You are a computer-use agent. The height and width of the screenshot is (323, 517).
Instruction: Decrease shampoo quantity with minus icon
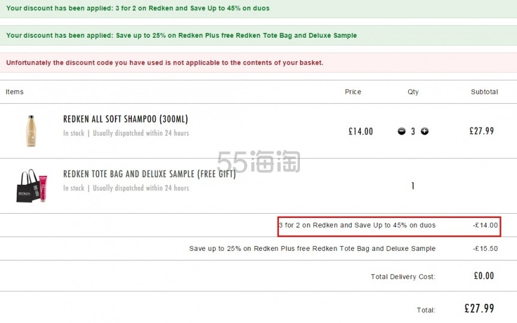pos(401,131)
